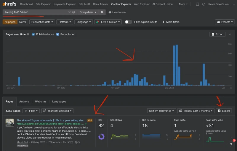Open the Everywhere search scope dropdown
This screenshot has height=151, width=237.
(88, 12)
